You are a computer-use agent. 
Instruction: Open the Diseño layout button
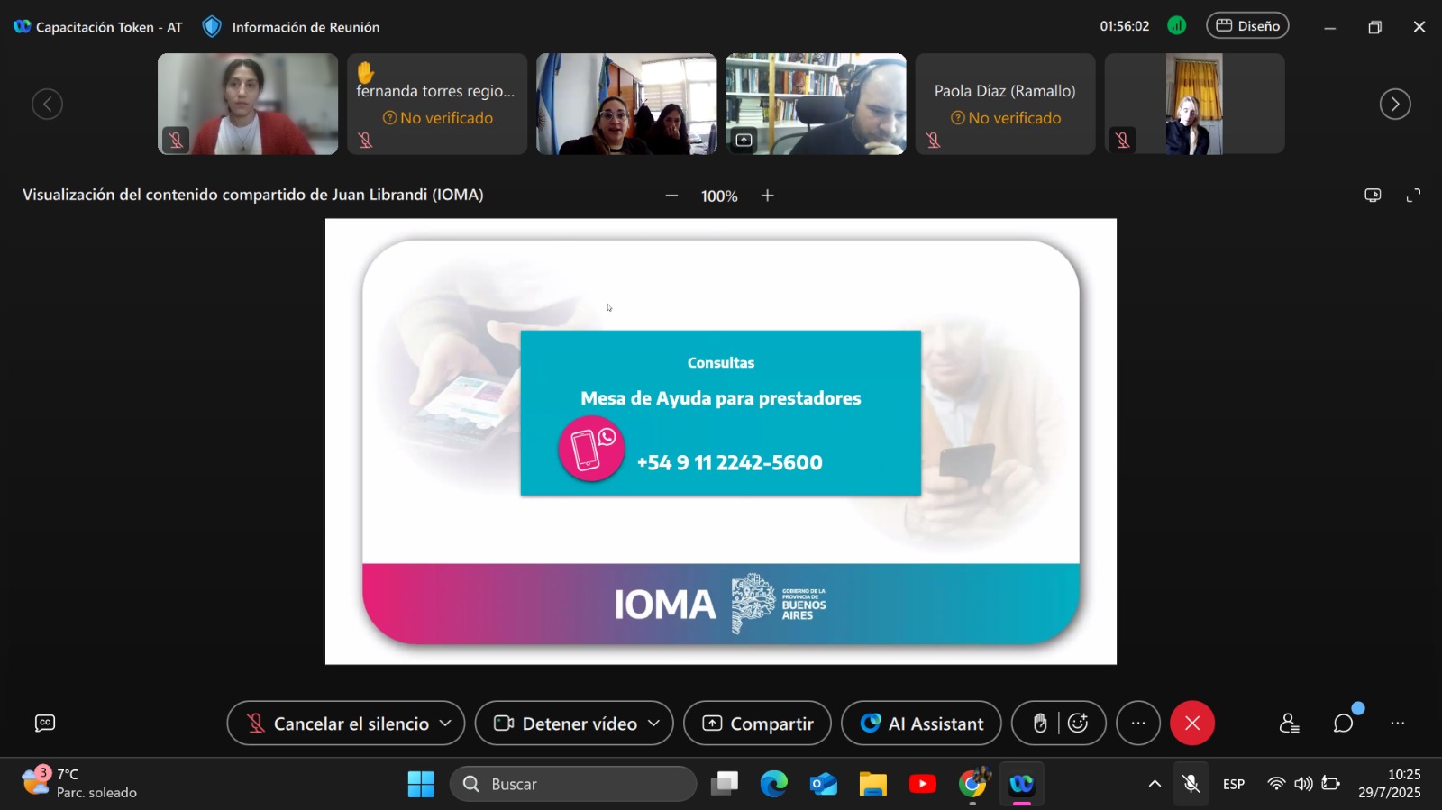(1247, 26)
